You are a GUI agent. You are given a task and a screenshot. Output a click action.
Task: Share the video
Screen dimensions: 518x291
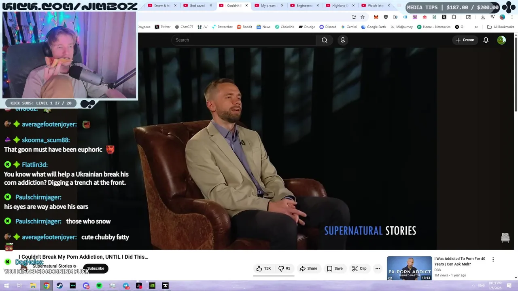click(308, 268)
